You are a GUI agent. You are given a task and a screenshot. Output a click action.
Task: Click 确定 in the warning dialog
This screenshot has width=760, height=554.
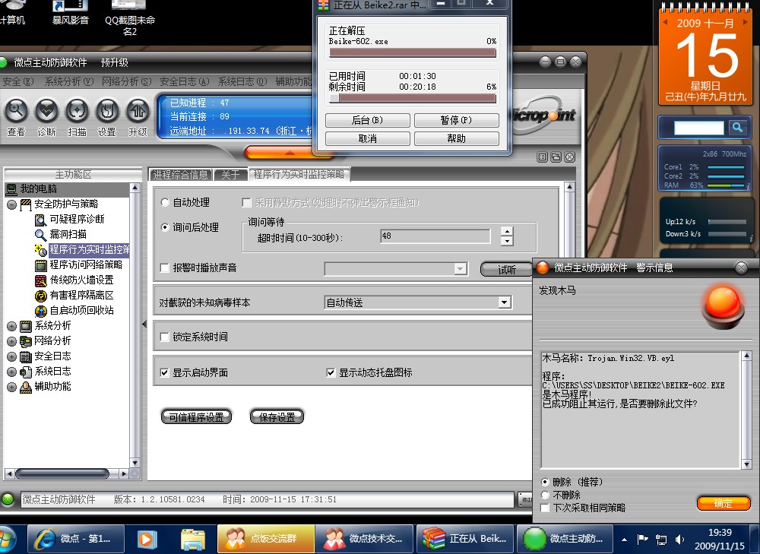pos(724,503)
